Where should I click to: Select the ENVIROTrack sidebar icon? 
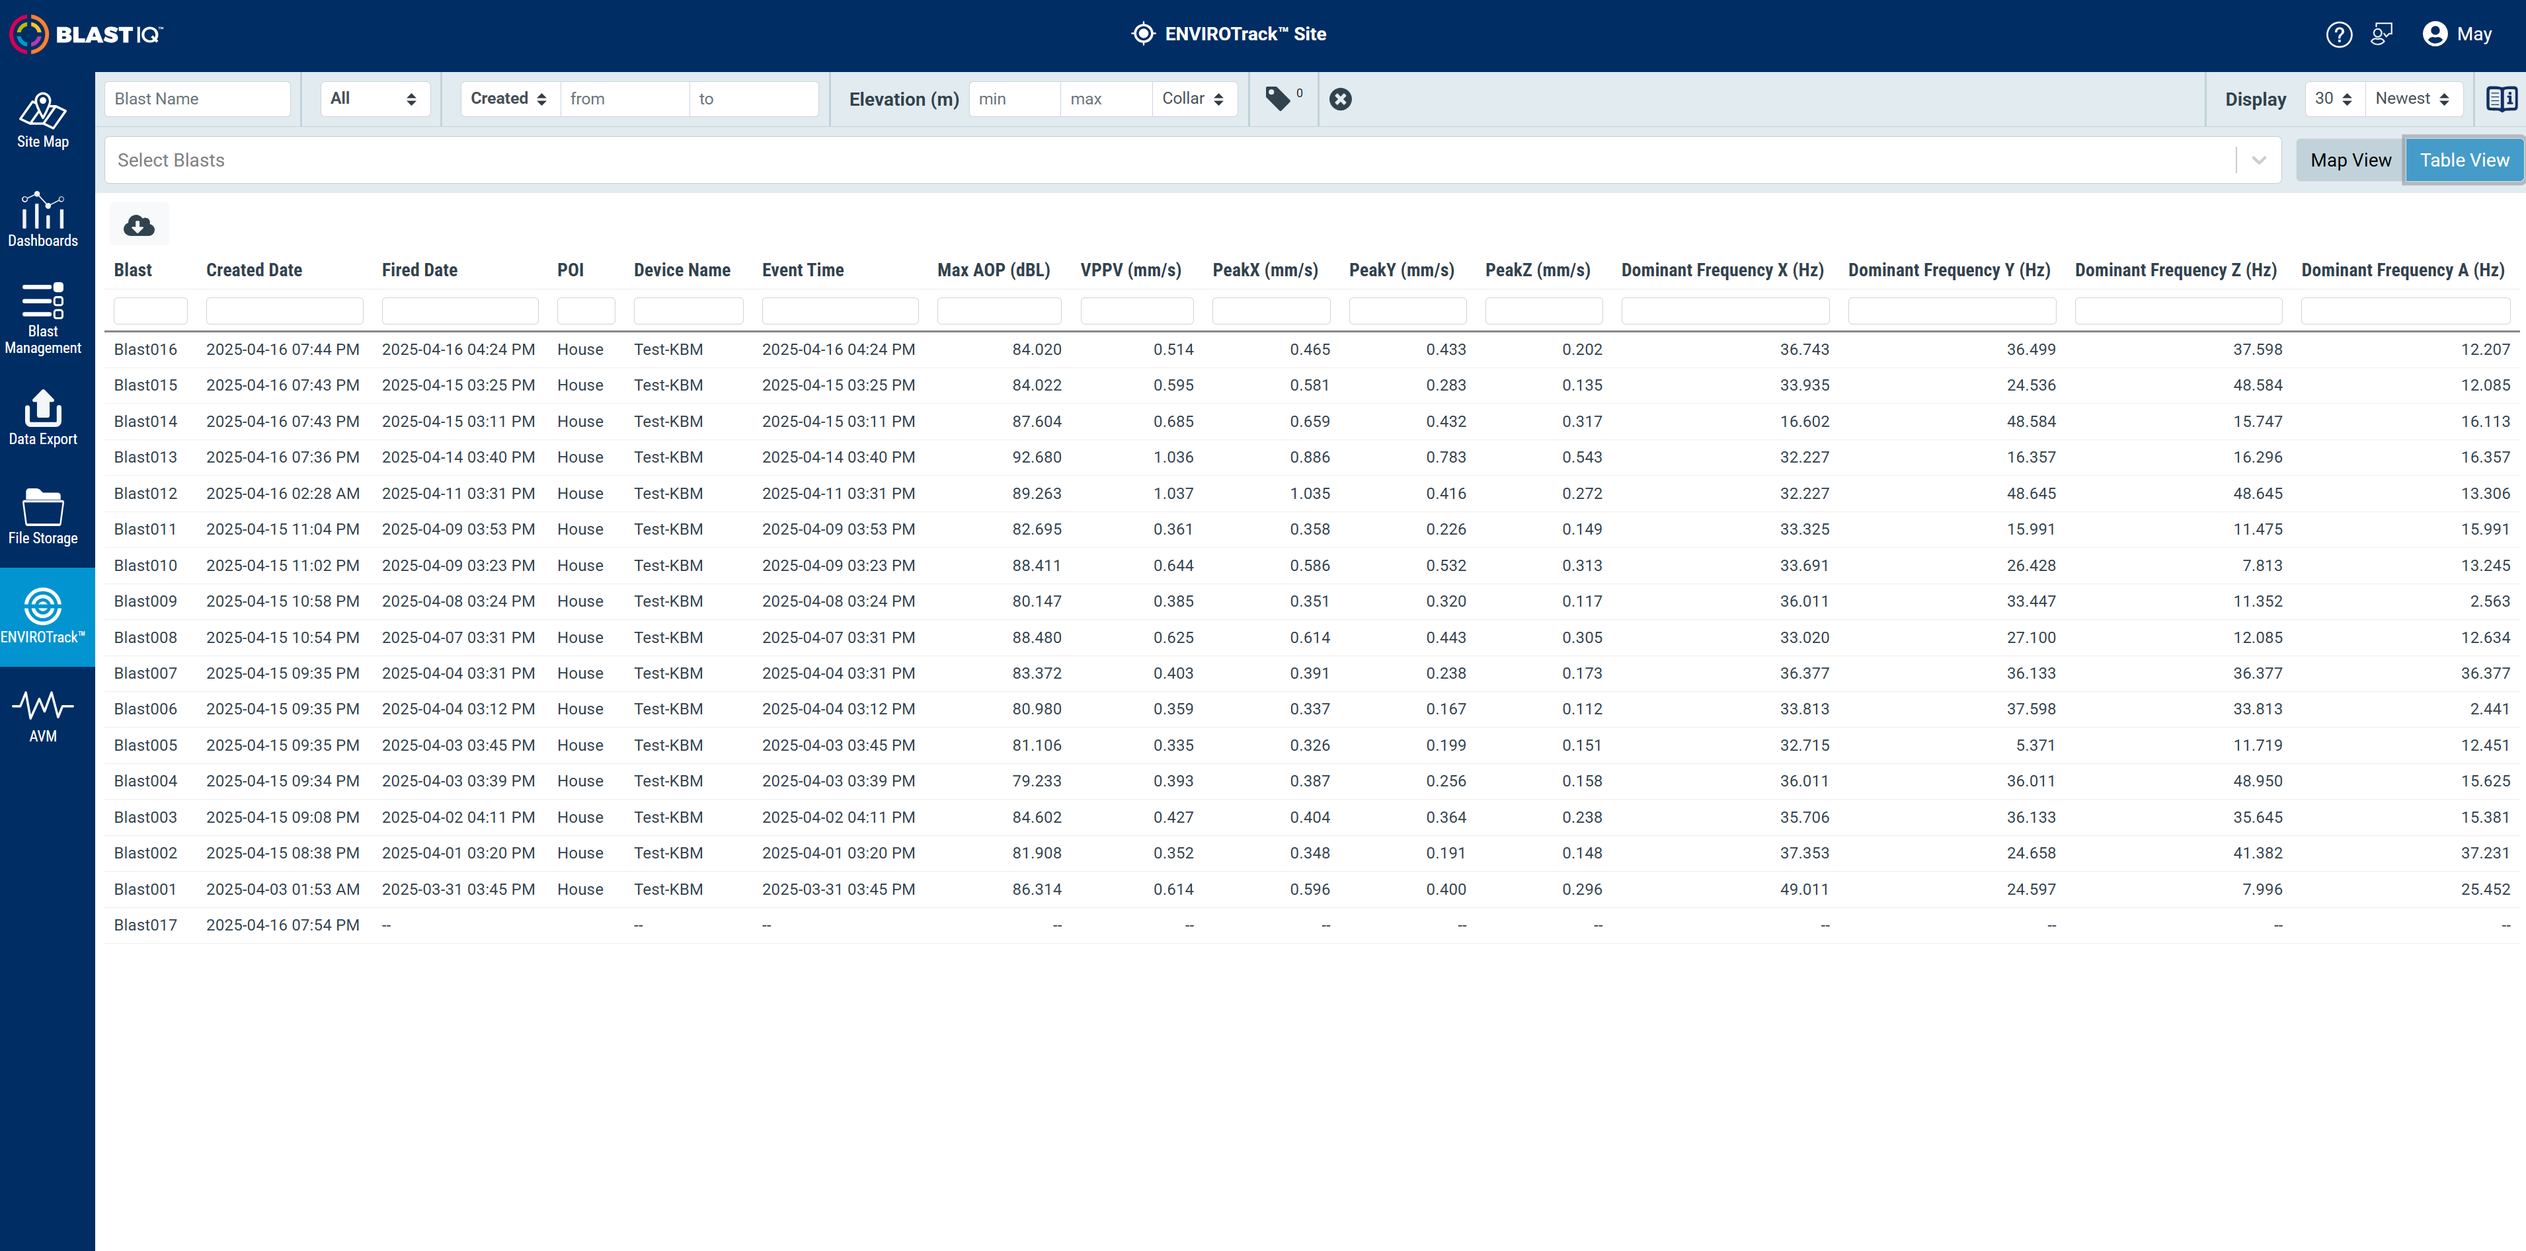point(43,616)
